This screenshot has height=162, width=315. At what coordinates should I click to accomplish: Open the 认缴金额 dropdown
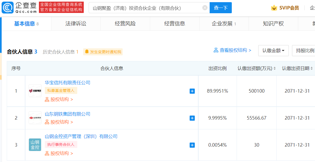tap(273, 50)
